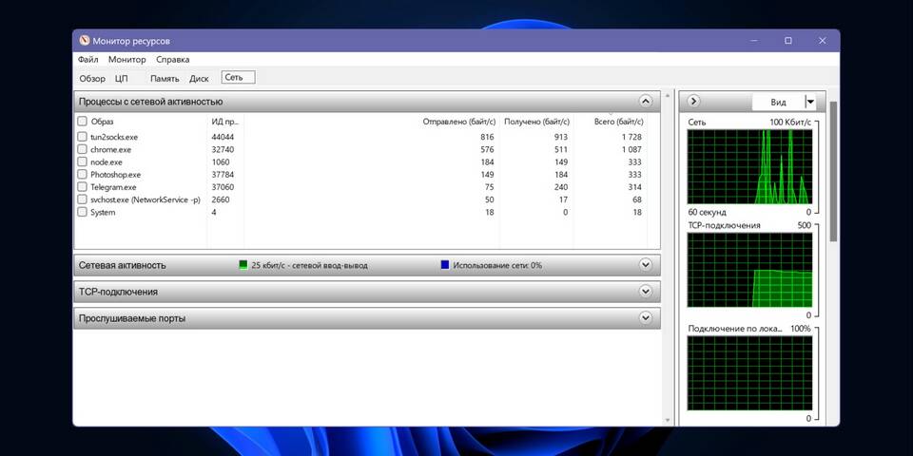913x456 pixels.
Task: Expand the TCP-подключения section
Action: click(x=646, y=292)
